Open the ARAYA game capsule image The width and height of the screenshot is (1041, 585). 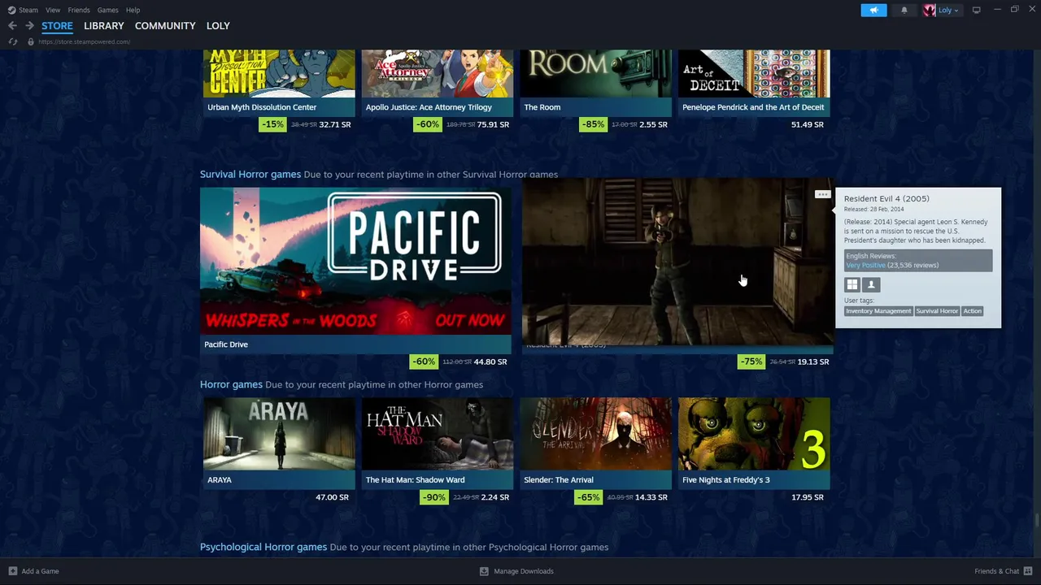point(279,434)
